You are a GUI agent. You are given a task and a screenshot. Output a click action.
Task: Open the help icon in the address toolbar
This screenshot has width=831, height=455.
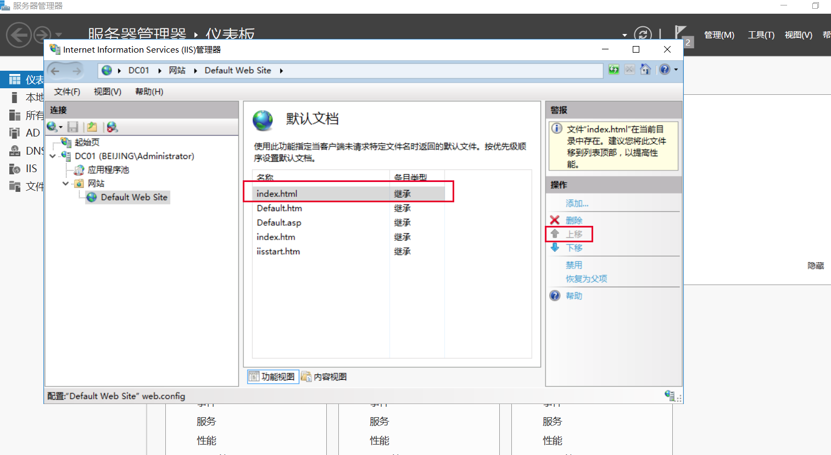[x=665, y=70]
